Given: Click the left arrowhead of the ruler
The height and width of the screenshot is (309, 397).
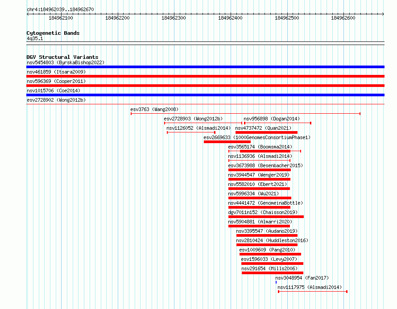Looking at the screenshot, I should 28,14.
